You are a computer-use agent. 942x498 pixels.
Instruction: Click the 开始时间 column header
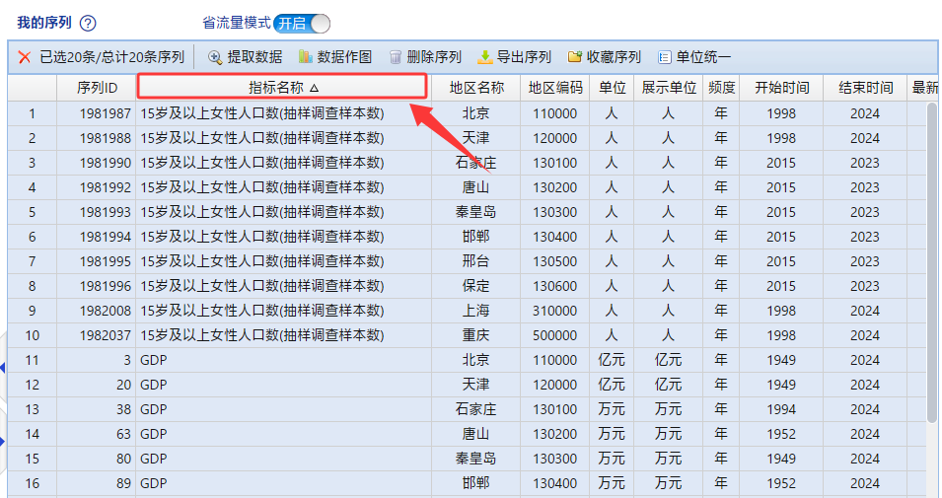[781, 88]
